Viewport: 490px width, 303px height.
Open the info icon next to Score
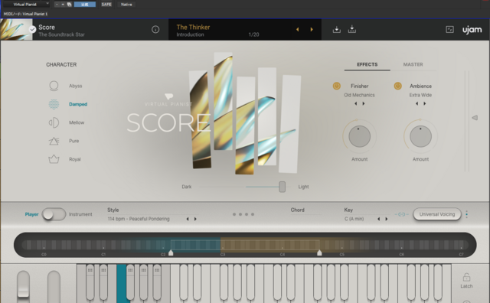coord(155,29)
